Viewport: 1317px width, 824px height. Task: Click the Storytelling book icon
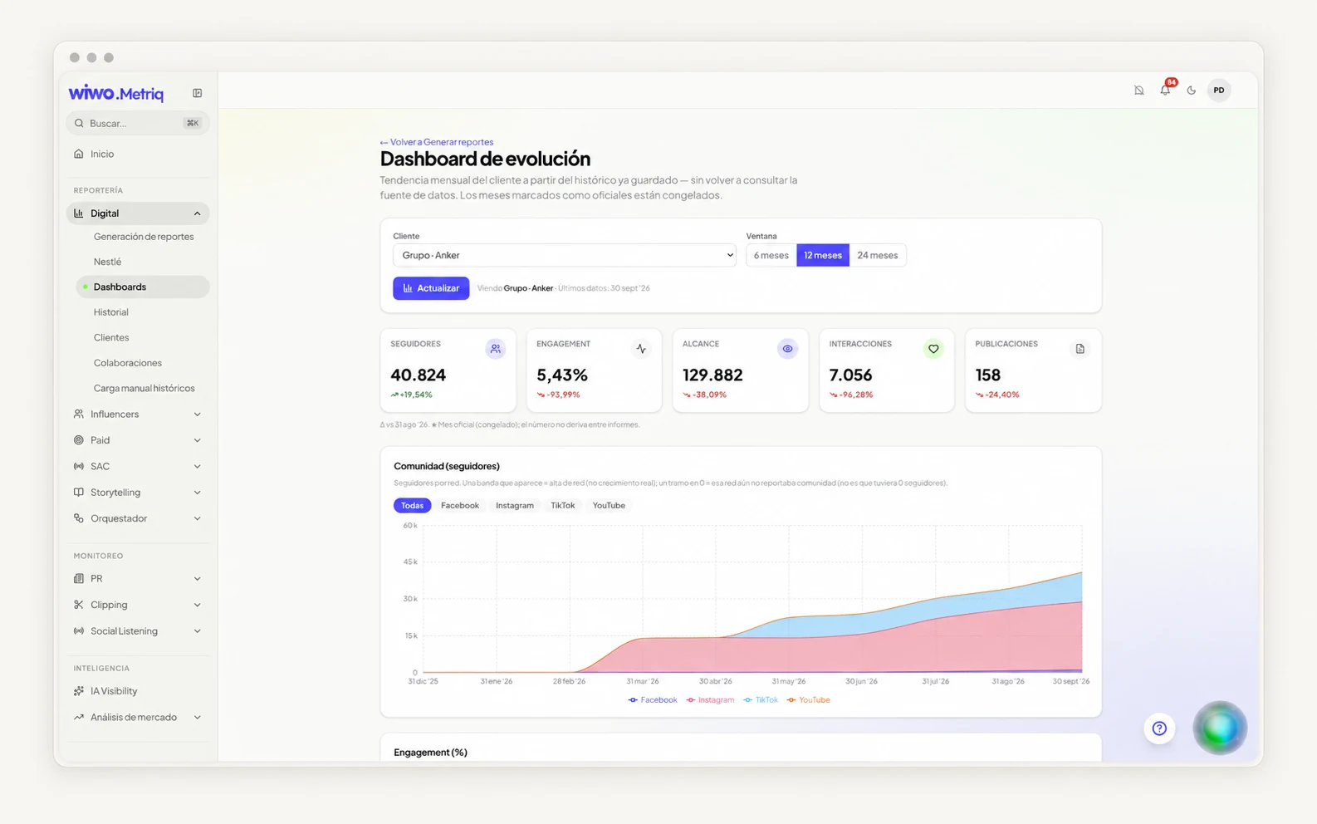[79, 493]
